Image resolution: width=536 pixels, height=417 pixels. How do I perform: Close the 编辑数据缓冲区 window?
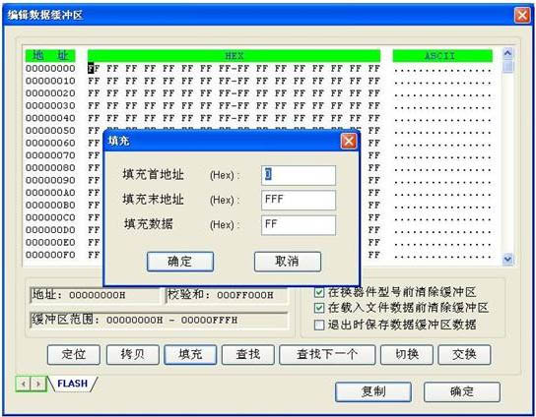coord(522,15)
